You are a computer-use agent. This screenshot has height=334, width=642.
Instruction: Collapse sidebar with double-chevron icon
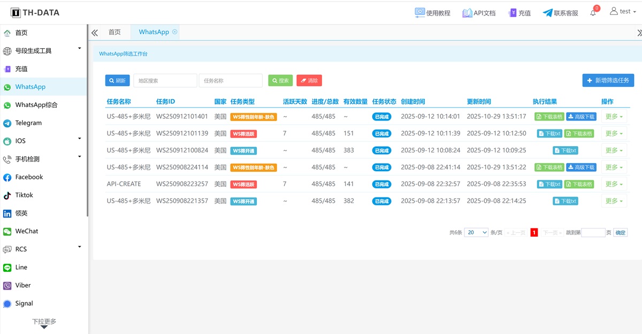pos(95,33)
